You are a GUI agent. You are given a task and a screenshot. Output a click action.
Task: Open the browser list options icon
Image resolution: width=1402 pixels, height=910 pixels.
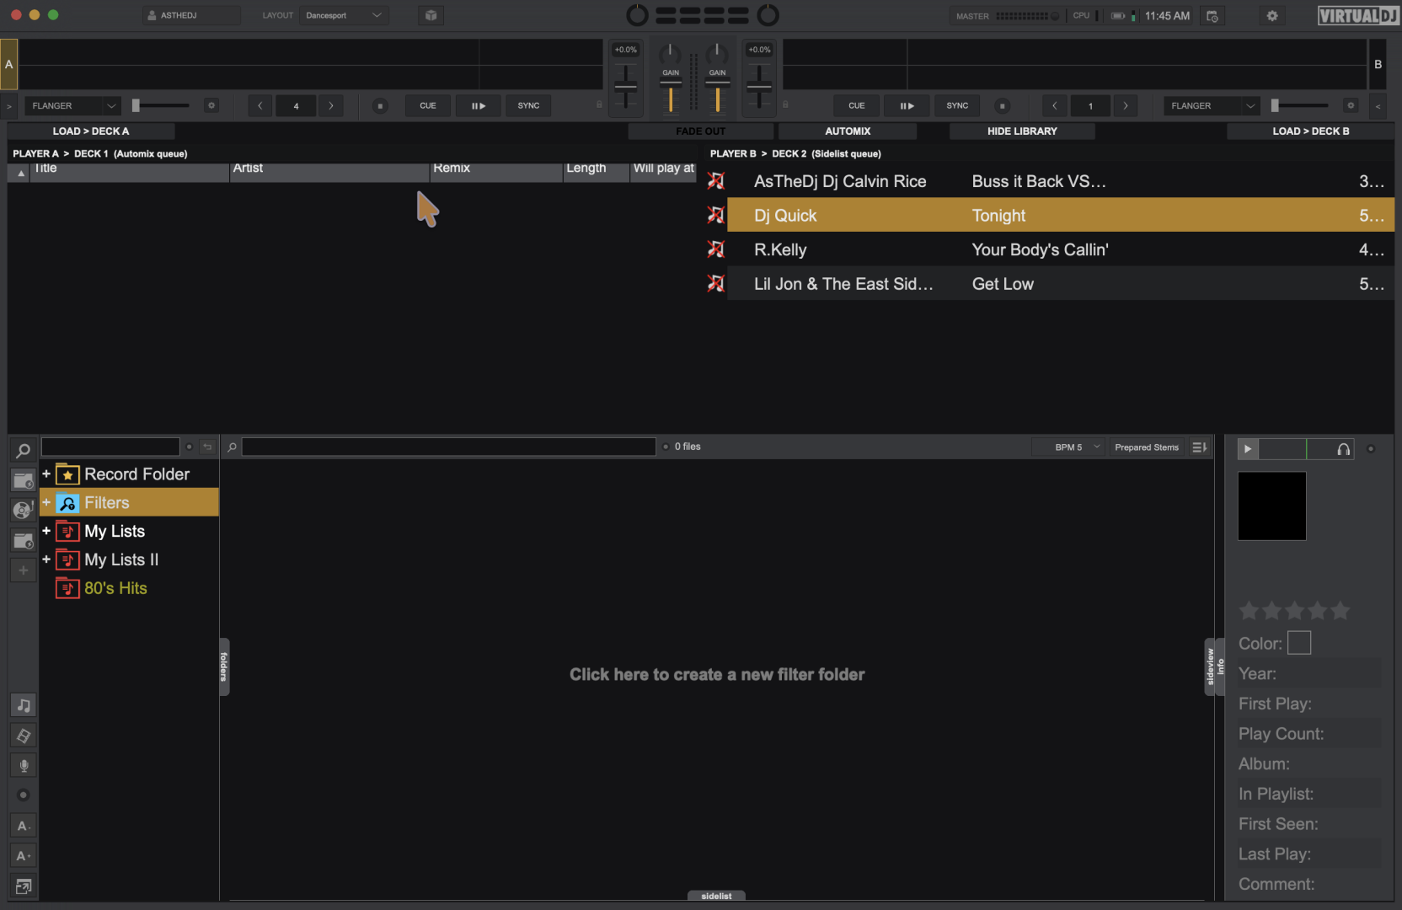pos(1199,447)
